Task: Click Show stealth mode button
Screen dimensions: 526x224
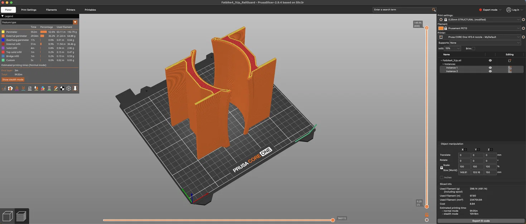Action: point(13,80)
